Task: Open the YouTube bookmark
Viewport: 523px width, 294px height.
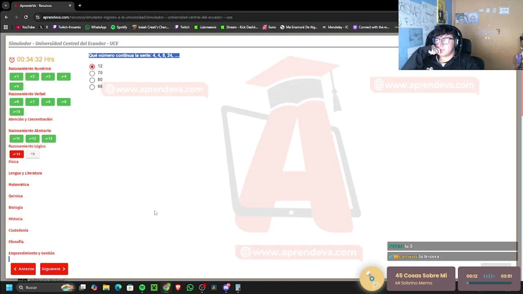Action: pyautogui.click(x=25, y=27)
